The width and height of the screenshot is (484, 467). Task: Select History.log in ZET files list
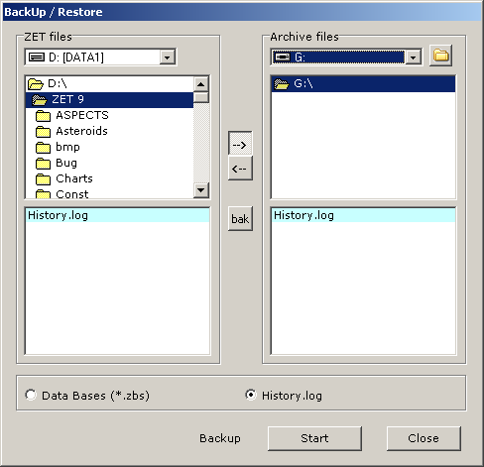coord(117,215)
